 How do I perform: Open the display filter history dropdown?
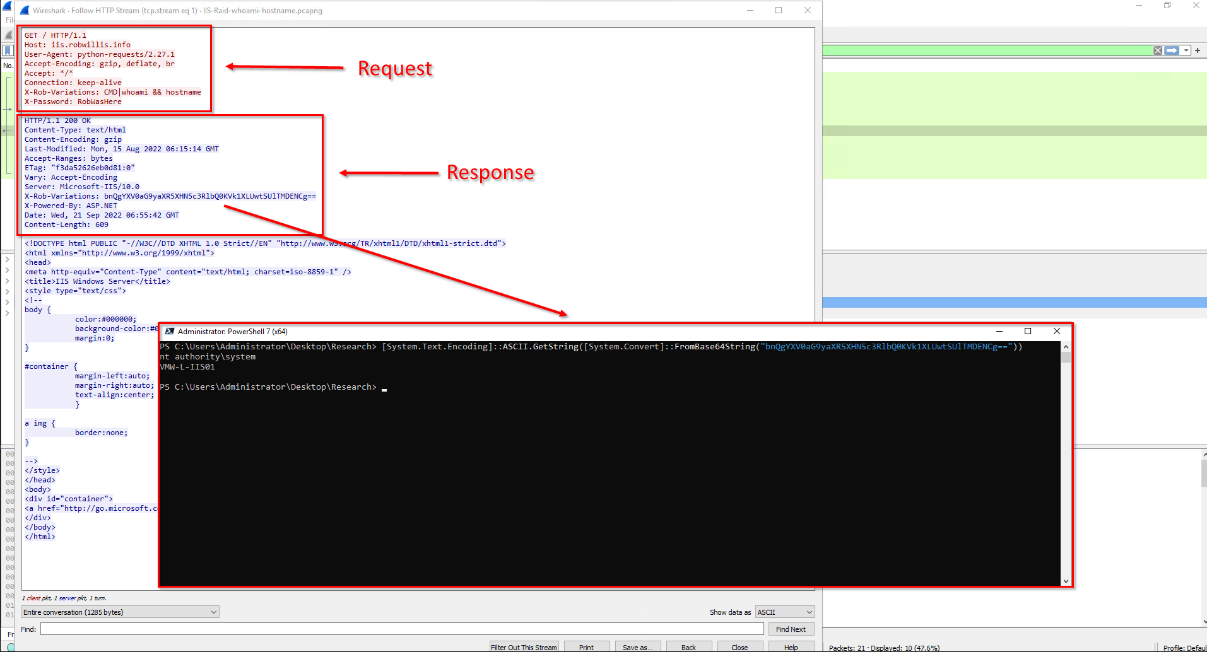(1186, 50)
